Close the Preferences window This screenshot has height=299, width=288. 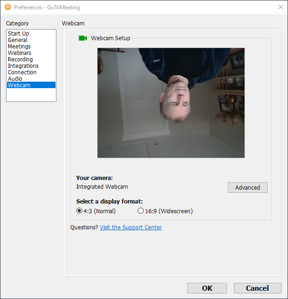tap(280, 7)
